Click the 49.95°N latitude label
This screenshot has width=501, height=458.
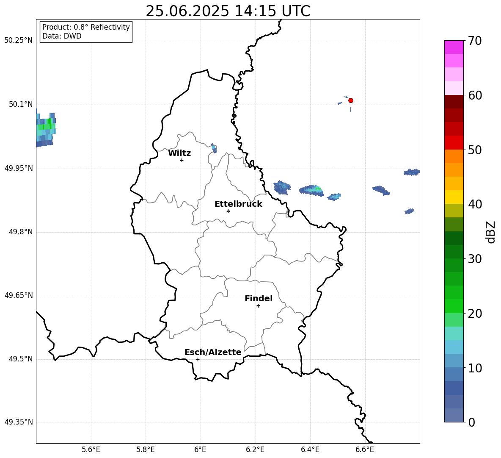tap(18, 168)
